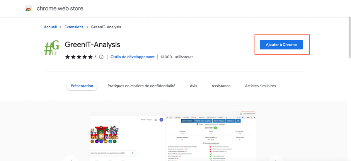Viewport: 351px width, 161px height.
Task: Open the Avis tab
Action: (193, 86)
